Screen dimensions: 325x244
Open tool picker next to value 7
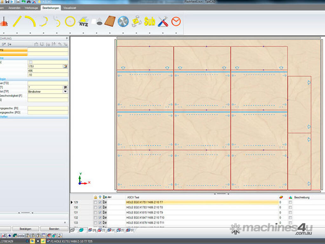[65, 87]
